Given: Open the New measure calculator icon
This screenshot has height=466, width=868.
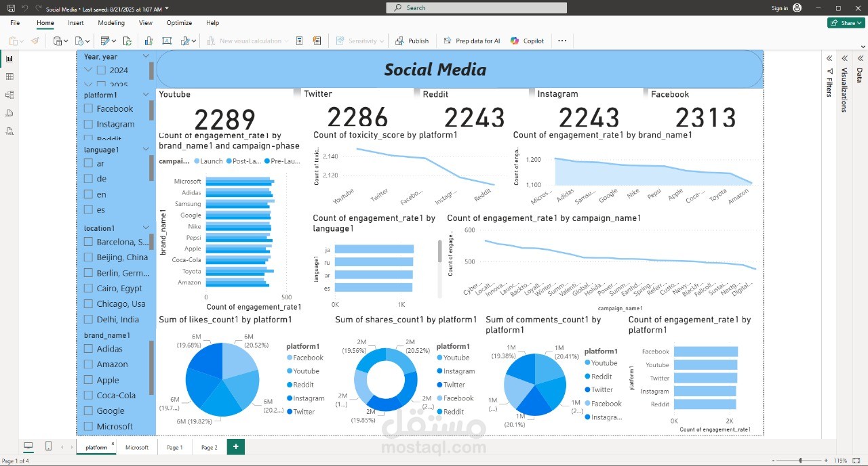Looking at the screenshot, I should [x=299, y=41].
